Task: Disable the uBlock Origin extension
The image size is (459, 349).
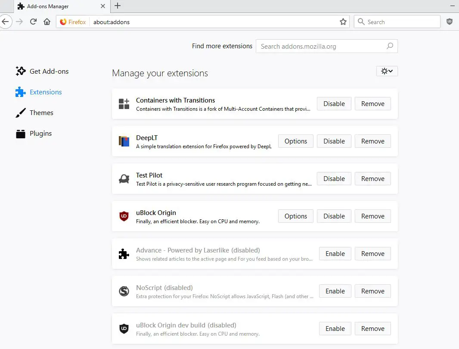Action: 334,216
